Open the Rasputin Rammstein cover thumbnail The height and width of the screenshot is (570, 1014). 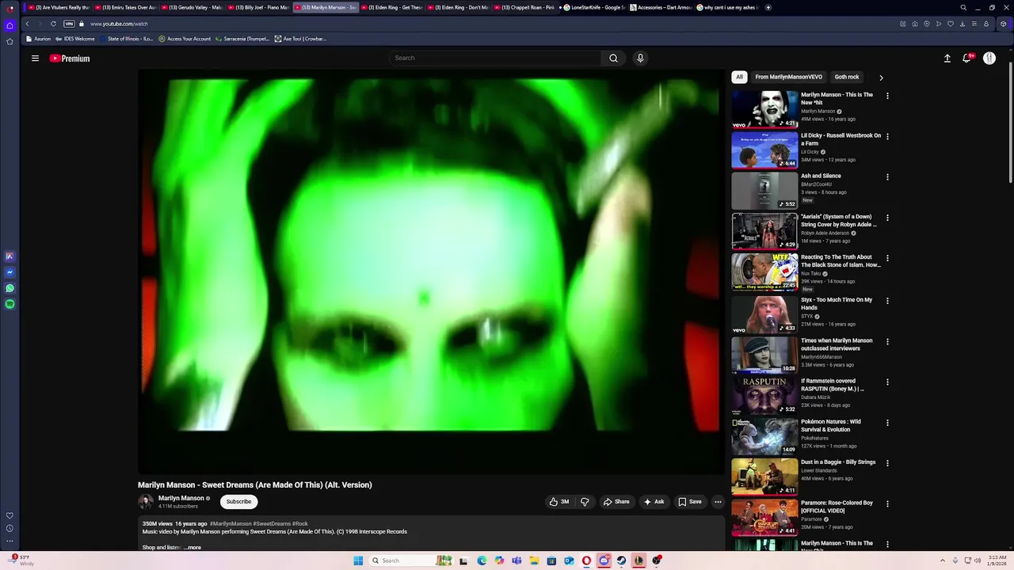pyautogui.click(x=764, y=394)
